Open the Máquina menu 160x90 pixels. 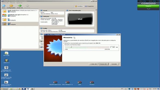pos(12,3)
